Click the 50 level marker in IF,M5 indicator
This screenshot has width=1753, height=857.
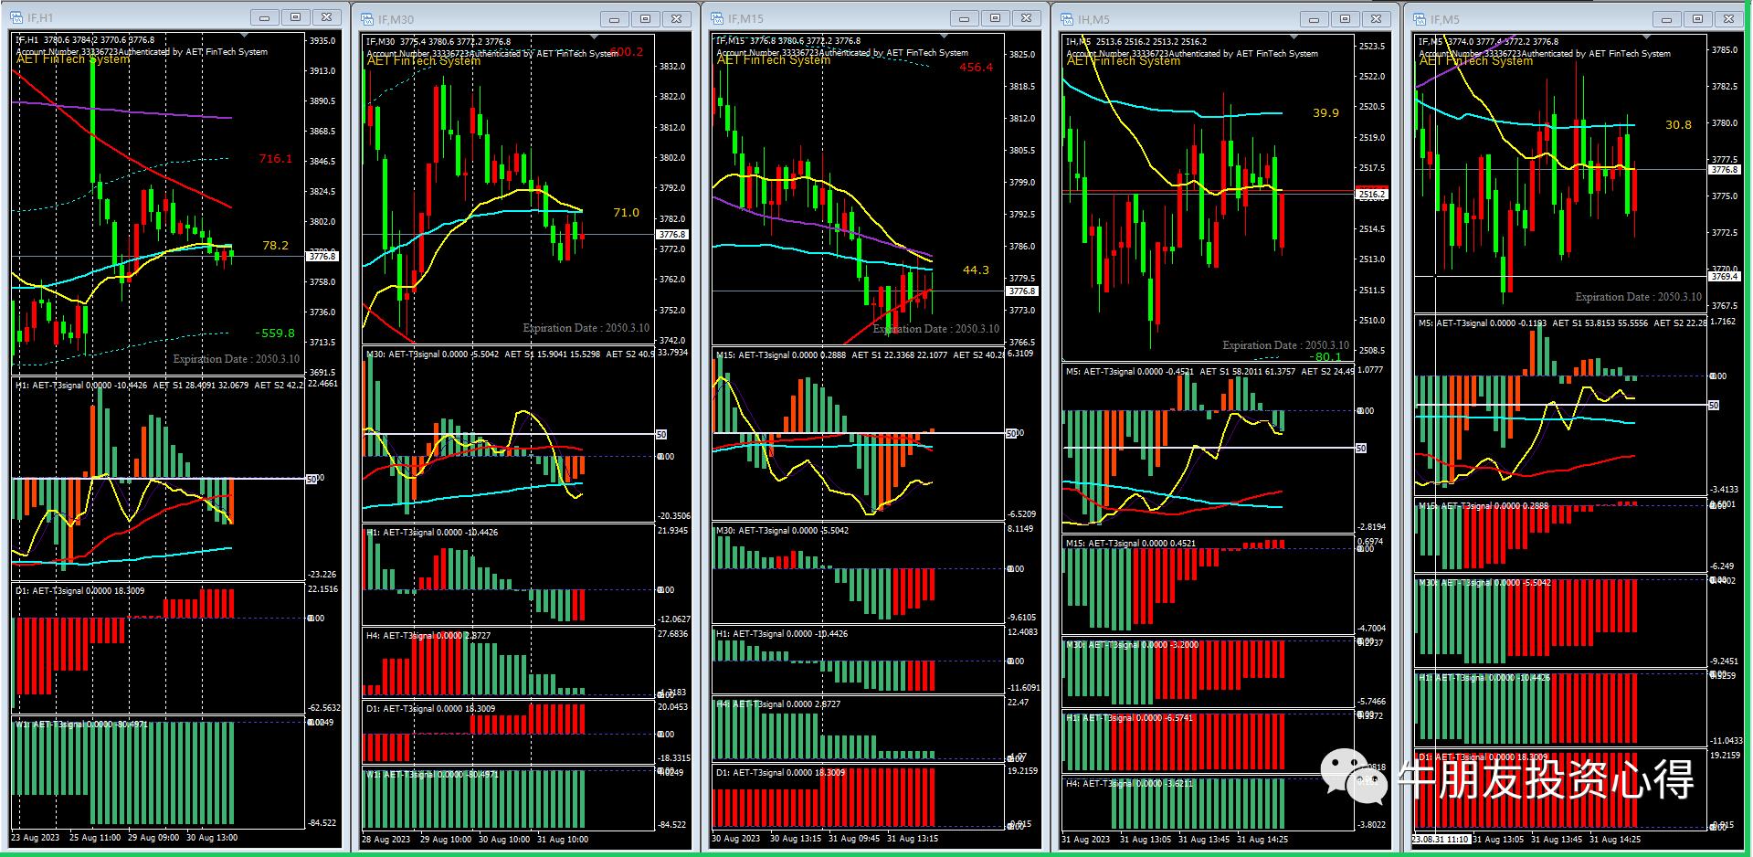coord(1714,405)
